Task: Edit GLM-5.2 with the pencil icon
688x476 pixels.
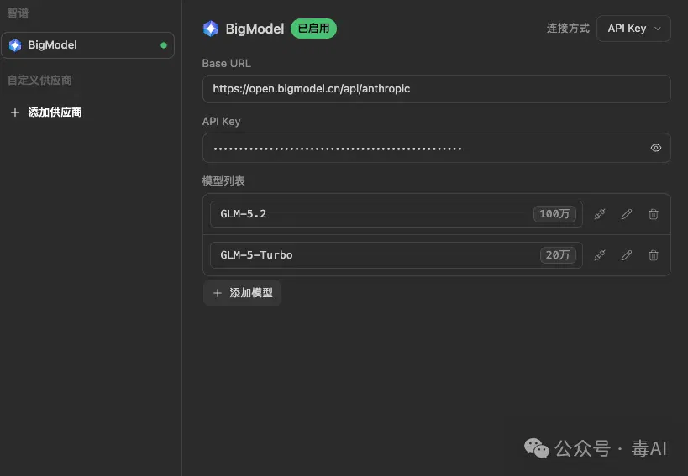Action: click(627, 214)
